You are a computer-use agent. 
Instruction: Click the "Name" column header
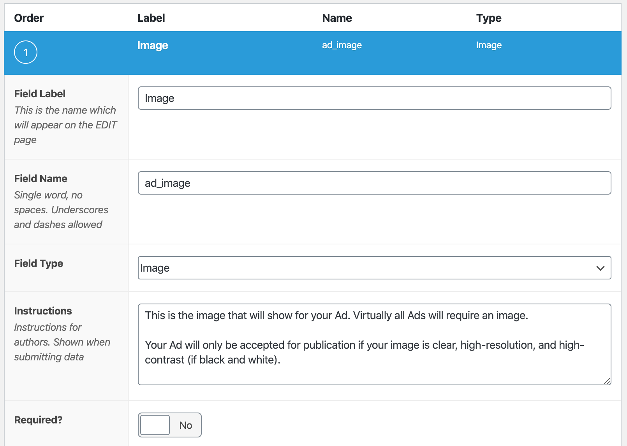336,18
